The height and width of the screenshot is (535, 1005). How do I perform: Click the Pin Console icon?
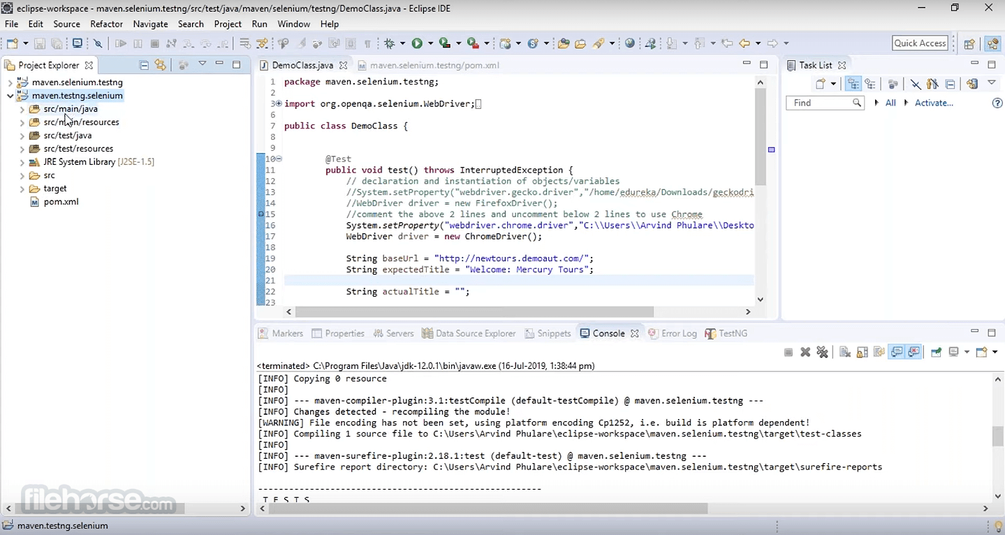click(x=936, y=352)
